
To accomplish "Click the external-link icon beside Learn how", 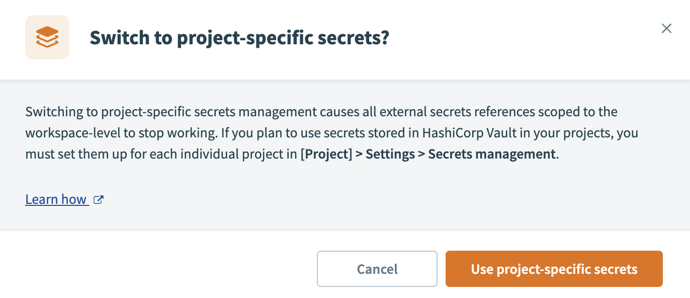I will click(99, 199).
